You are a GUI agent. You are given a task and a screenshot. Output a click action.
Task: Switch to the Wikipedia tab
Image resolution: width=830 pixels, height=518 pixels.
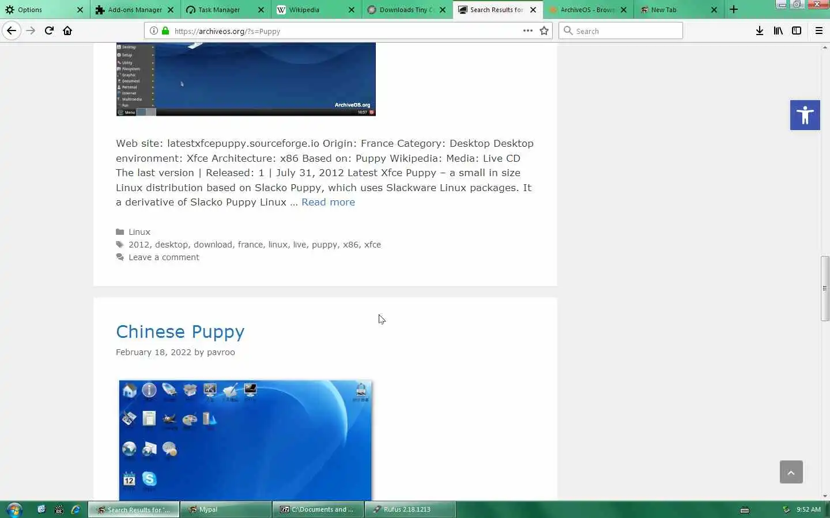316,10
